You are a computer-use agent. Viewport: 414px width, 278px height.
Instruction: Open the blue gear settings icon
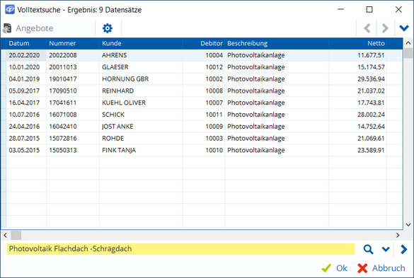tap(108, 28)
